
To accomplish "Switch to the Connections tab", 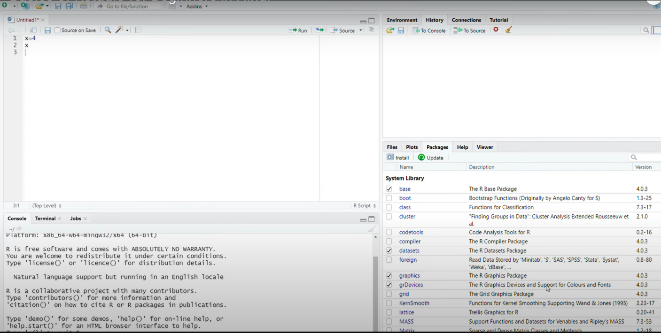I will point(466,20).
